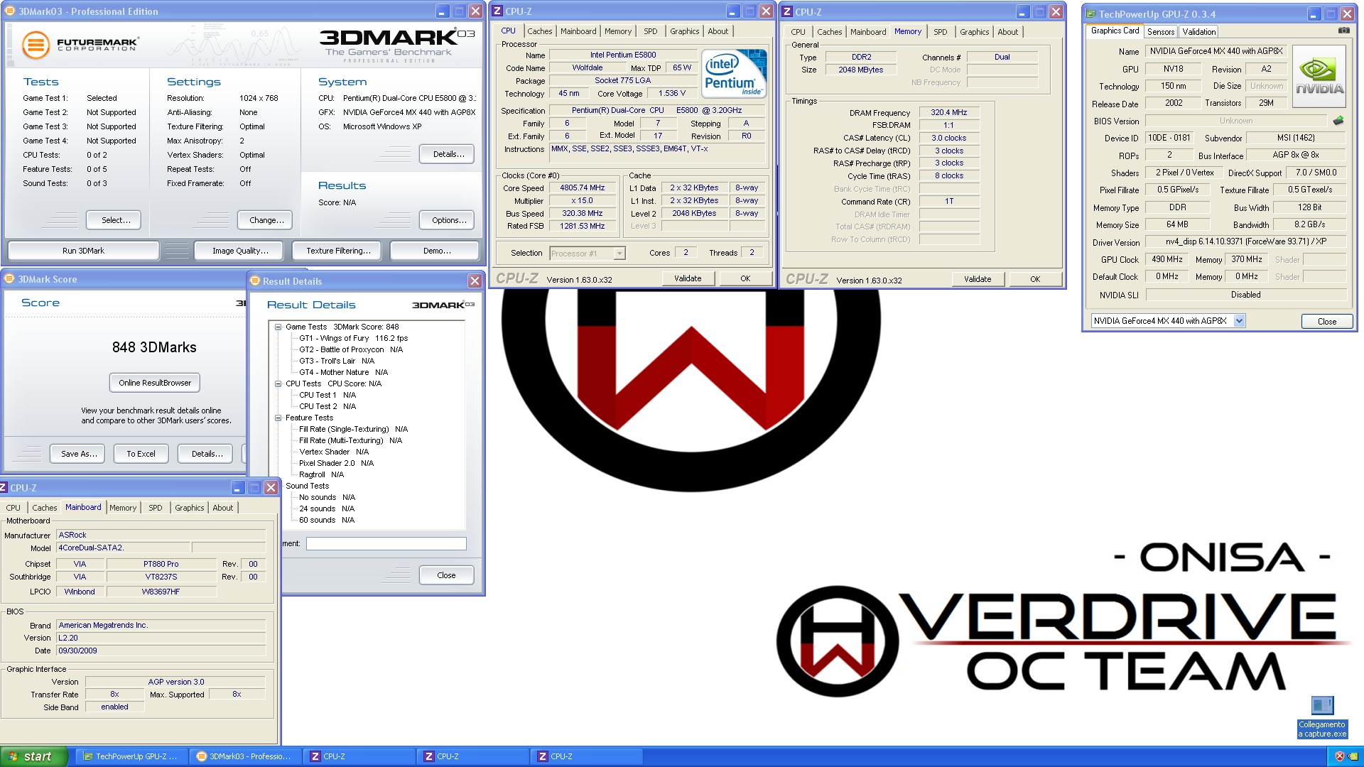
Task: Click Save As in 3DMark Score window
Action: click(79, 454)
